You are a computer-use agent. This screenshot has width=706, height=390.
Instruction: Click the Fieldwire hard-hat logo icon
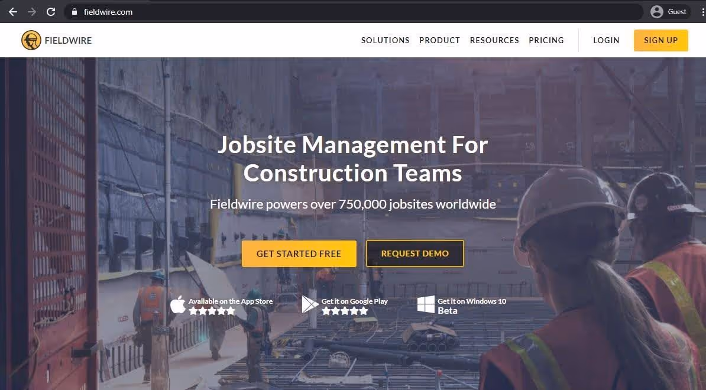click(x=31, y=40)
